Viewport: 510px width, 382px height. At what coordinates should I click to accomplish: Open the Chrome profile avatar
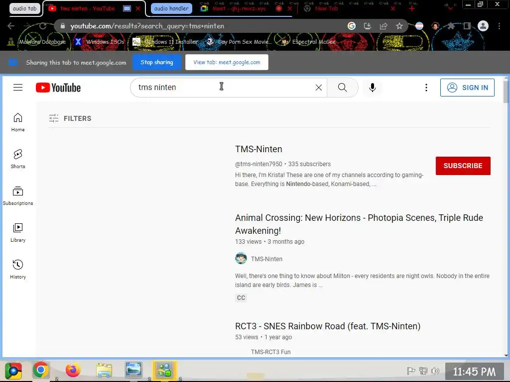pyautogui.click(x=483, y=26)
